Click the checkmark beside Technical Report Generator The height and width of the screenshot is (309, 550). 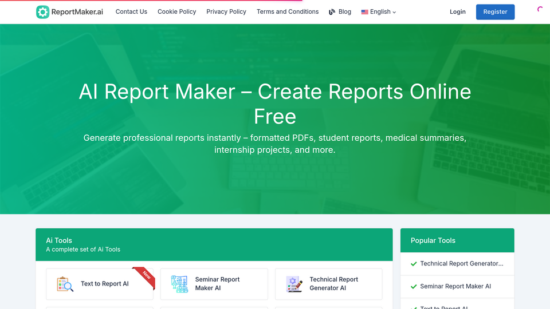coord(414,264)
